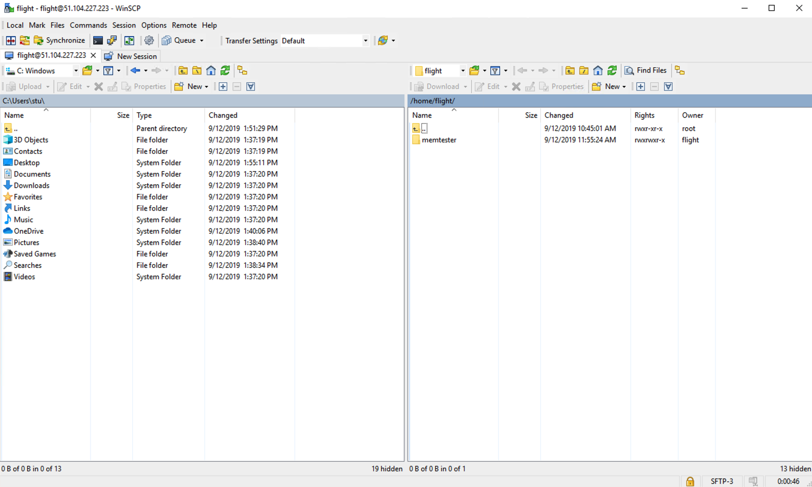Click Find Files in remote toolbar
This screenshot has height=487, width=812.
tap(646, 71)
